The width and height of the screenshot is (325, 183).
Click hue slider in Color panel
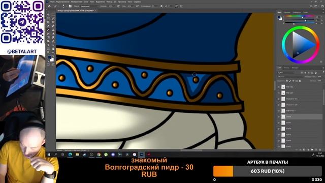(x=300, y=16)
